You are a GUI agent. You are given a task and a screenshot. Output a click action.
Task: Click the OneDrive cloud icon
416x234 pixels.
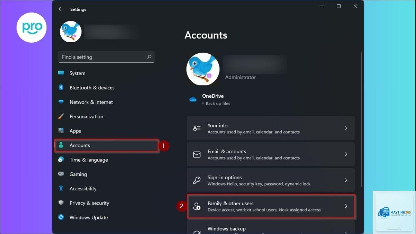[193, 99]
